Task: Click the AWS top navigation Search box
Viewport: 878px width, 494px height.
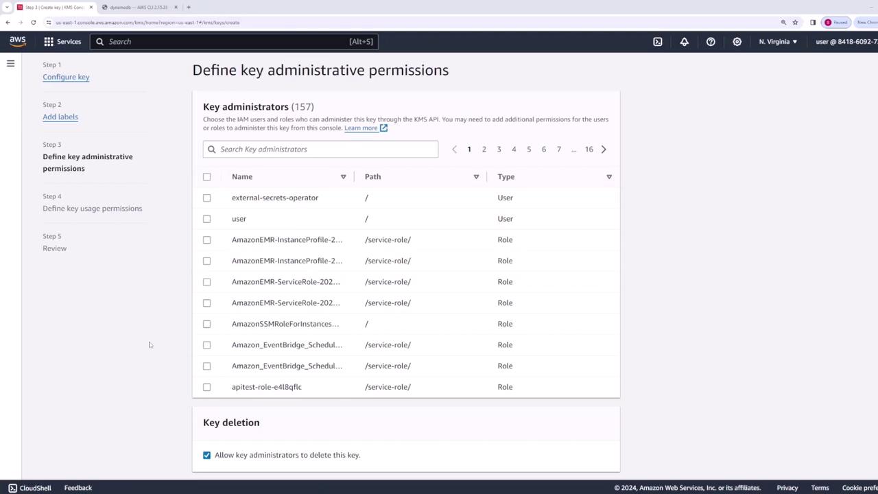Action: 234,42
